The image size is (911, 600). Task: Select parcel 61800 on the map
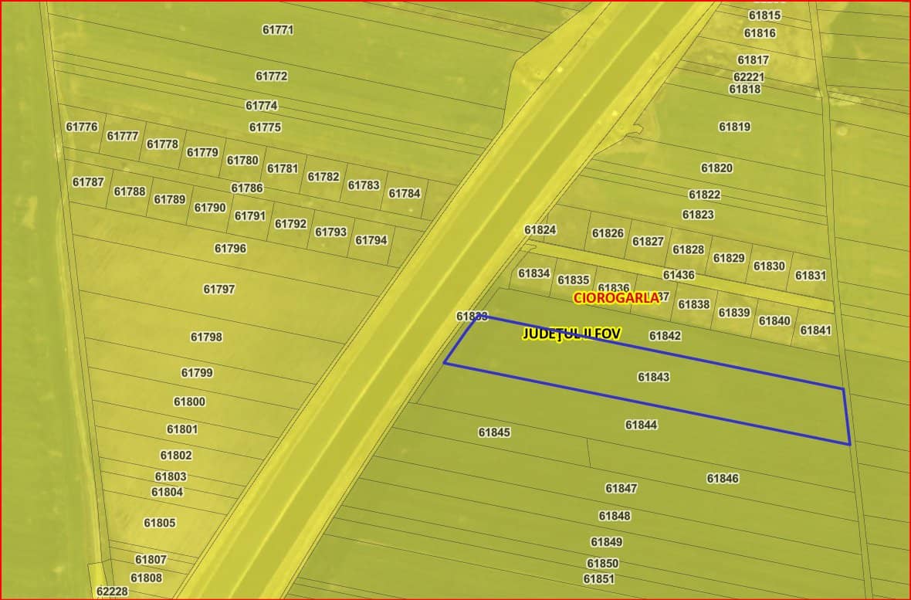(189, 402)
